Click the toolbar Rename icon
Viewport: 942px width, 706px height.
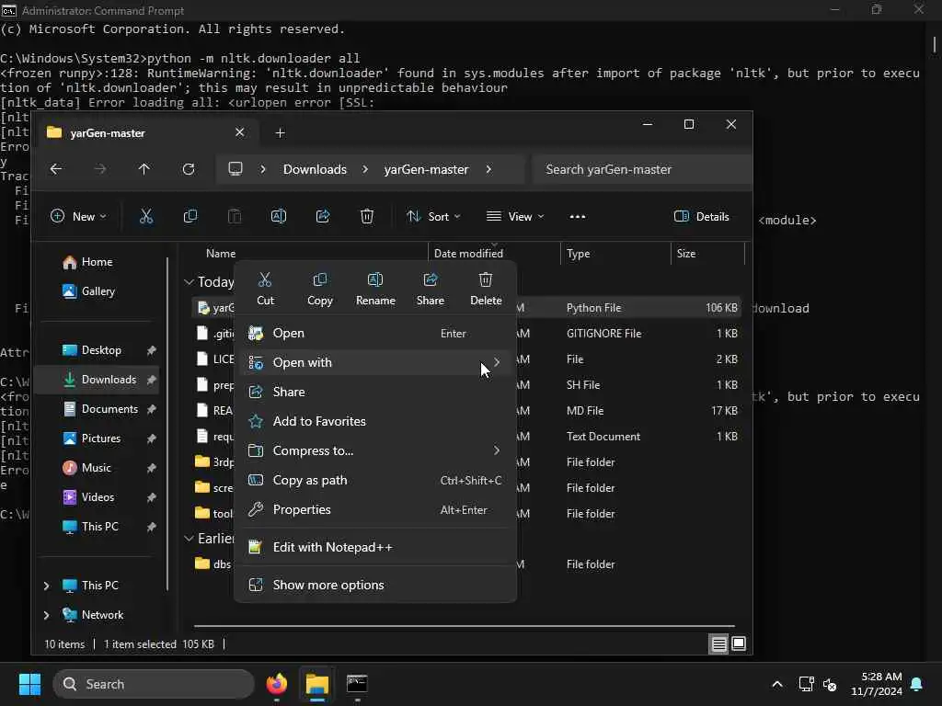(x=279, y=217)
